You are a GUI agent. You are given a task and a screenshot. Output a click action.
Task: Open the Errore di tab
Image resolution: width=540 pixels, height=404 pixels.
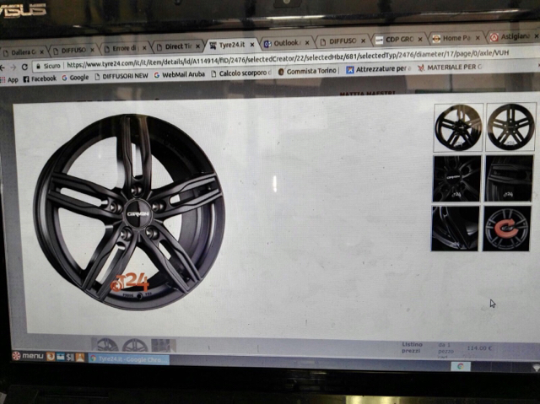pyautogui.click(x=126, y=49)
